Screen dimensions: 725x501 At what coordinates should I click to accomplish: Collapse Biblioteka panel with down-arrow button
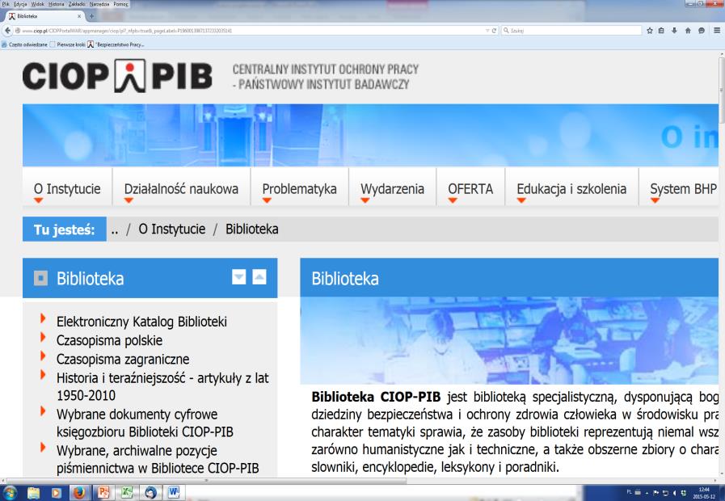click(238, 277)
